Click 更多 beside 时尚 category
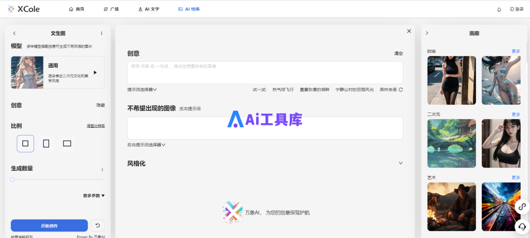The height and width of the screenshot is (238, 530). pos(516,51)
